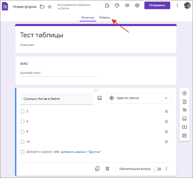Viewport: 193px width, 178px height.
Task: Grab the question drag handle dots
Action: pos(96,90)
